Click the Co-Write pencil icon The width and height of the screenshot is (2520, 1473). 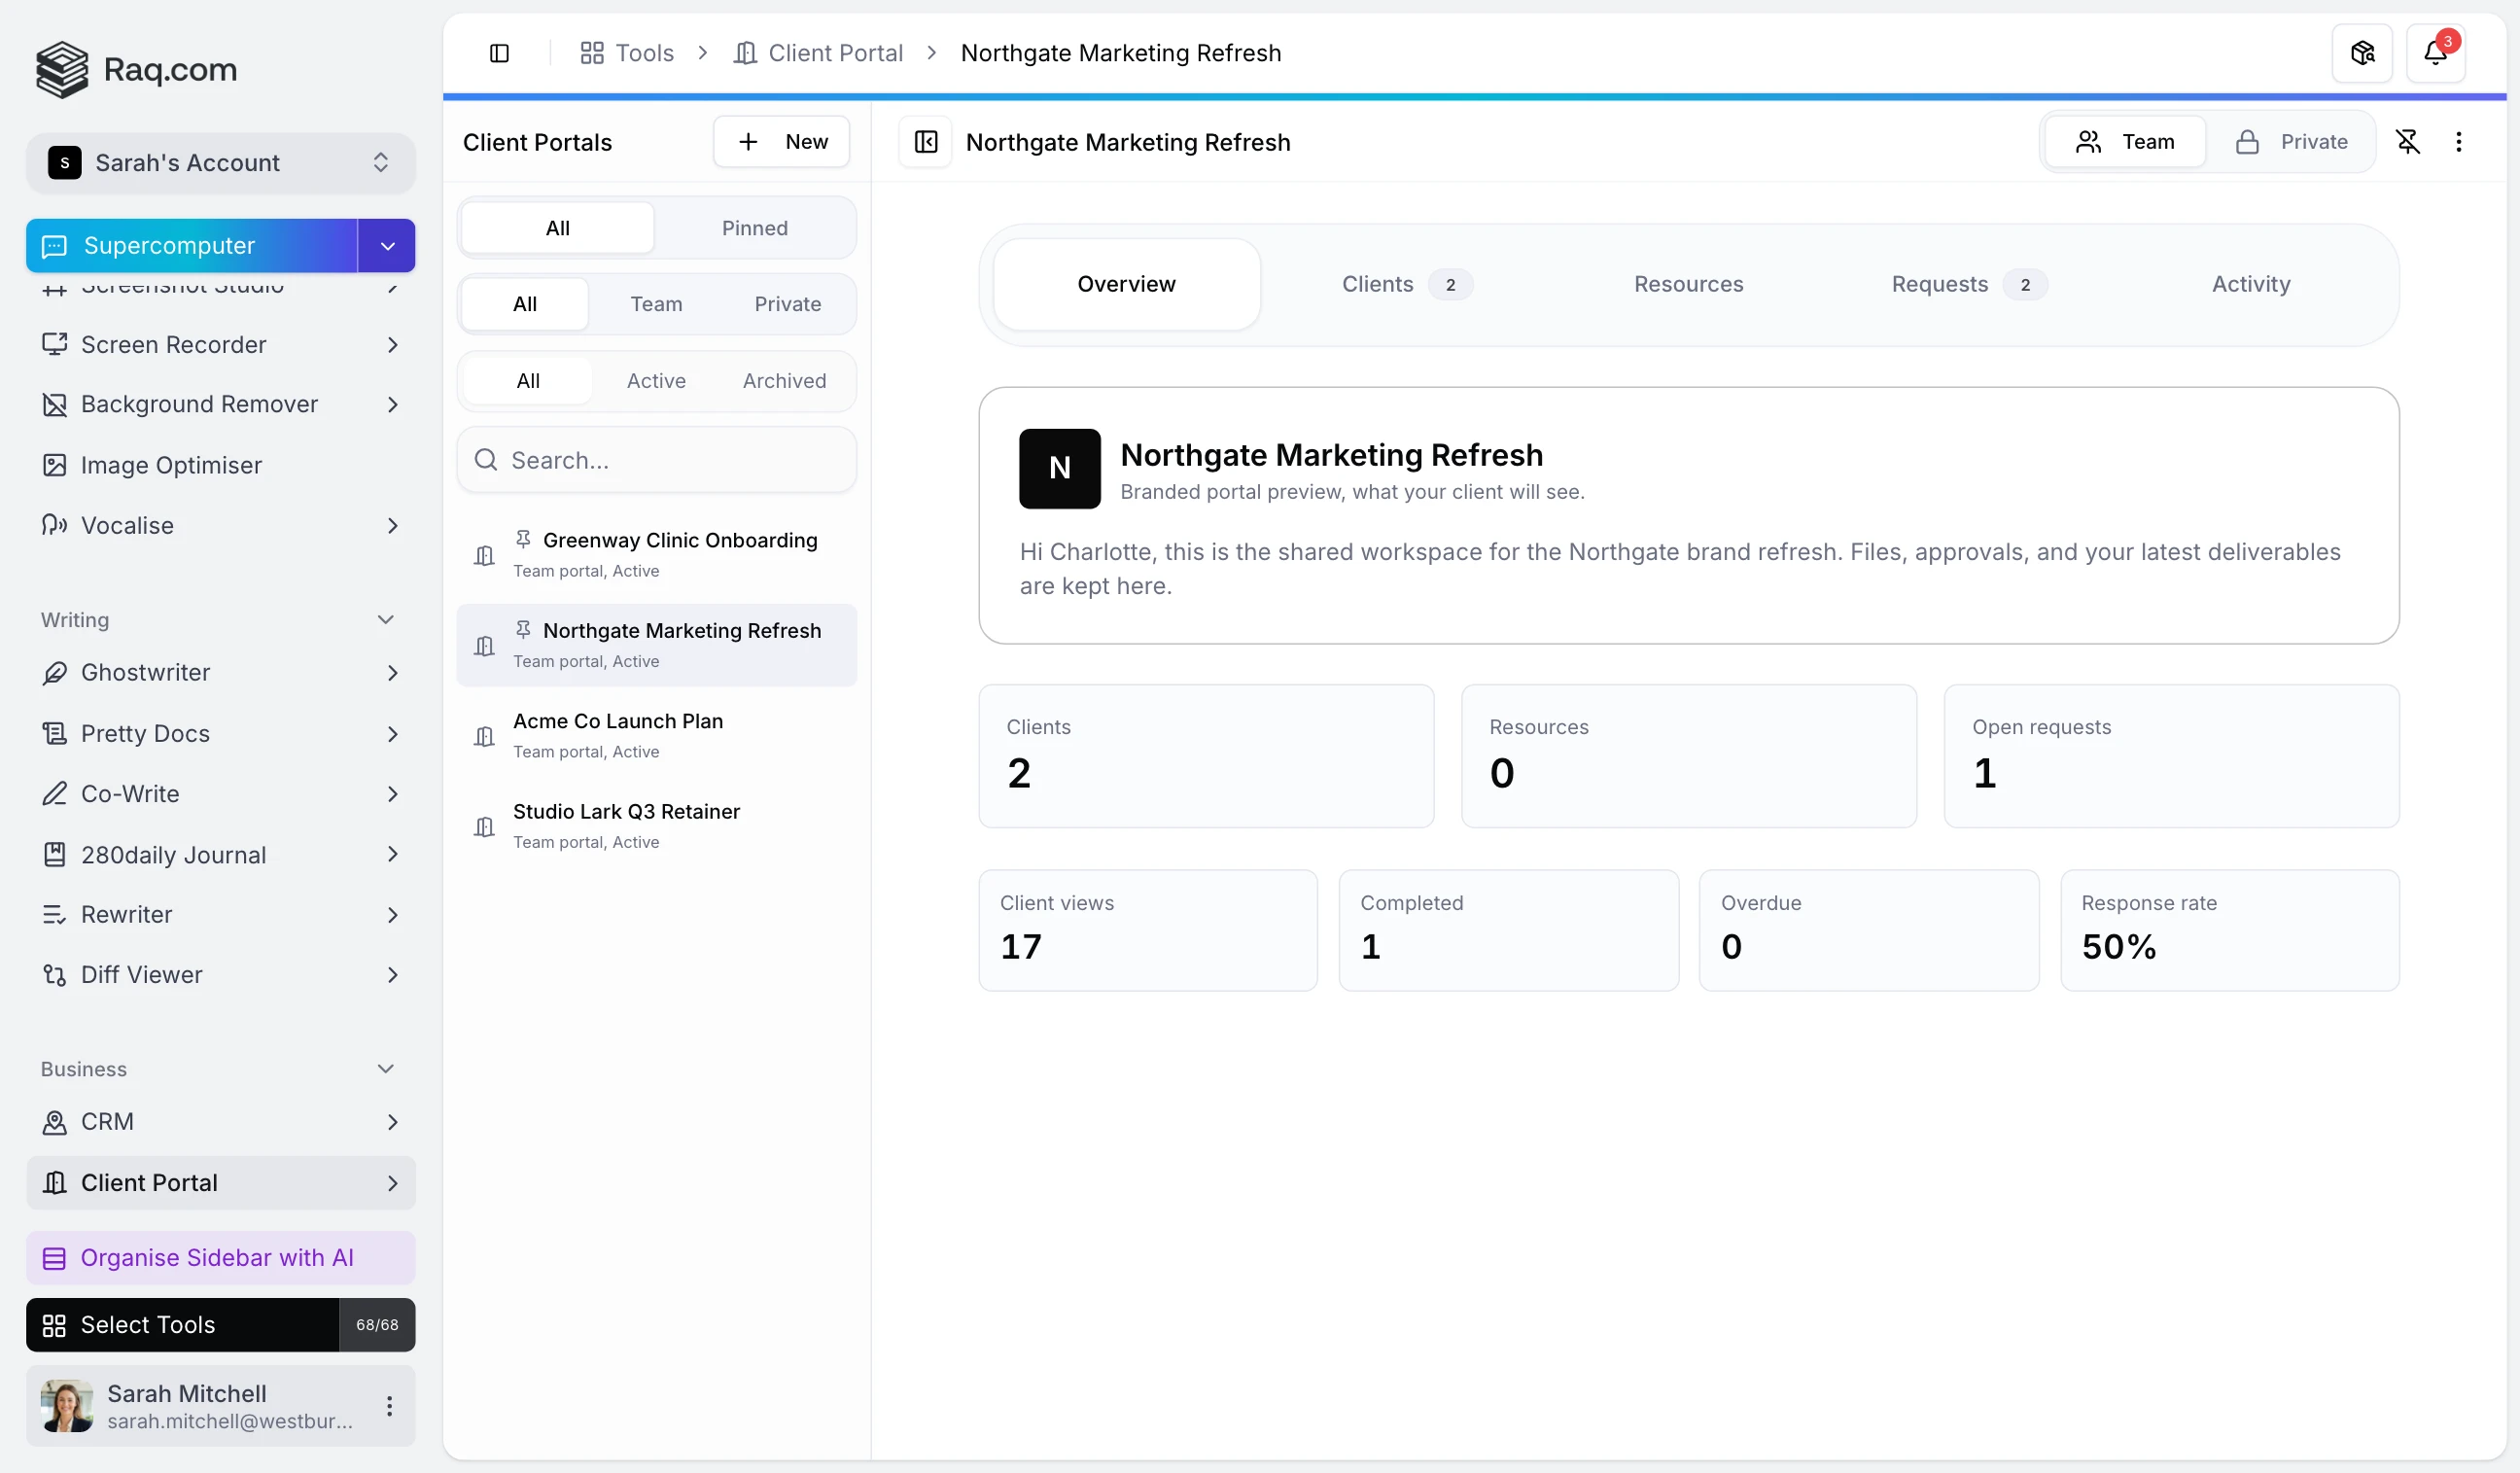[54, 794]
